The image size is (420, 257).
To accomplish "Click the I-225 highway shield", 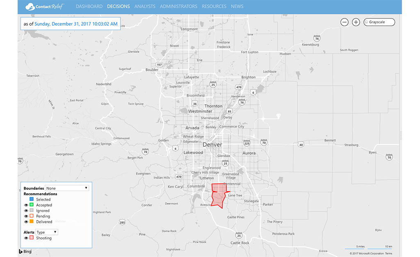I will pyautogui.click(x=247, y=143).
